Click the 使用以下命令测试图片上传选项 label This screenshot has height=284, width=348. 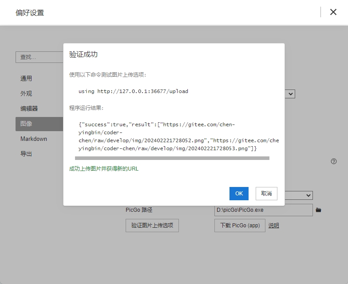107,74
